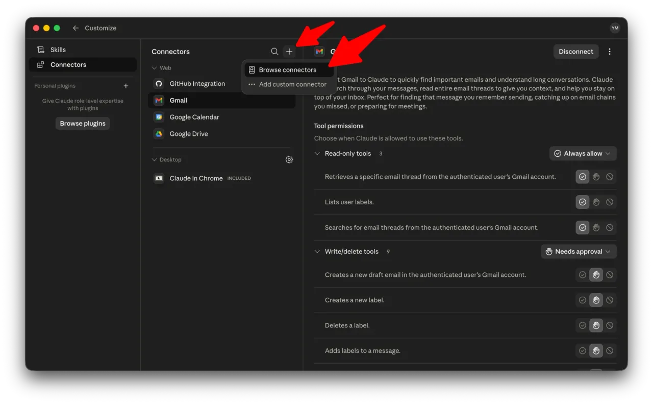The height and width of the screenshot is (404, 653).
Task: Block the Searches for email threads tool
Action: pos(610,228)
